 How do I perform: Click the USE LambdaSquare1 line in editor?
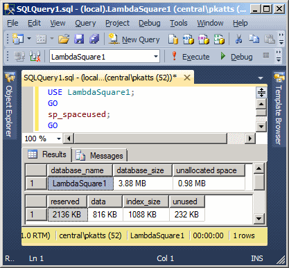91,92
